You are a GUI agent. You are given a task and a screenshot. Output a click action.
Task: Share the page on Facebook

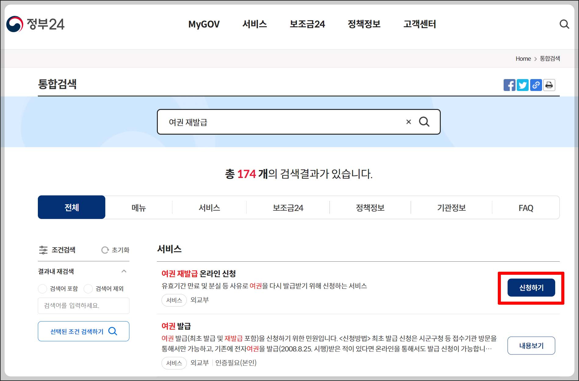pos(509,85)
